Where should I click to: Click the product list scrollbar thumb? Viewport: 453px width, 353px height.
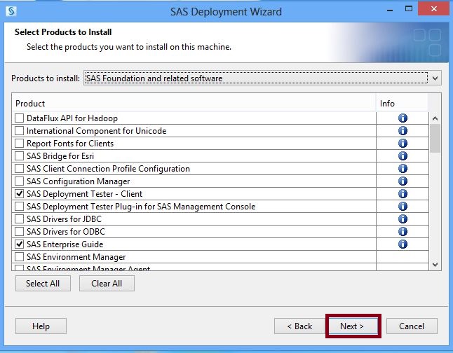click(435, 139)
